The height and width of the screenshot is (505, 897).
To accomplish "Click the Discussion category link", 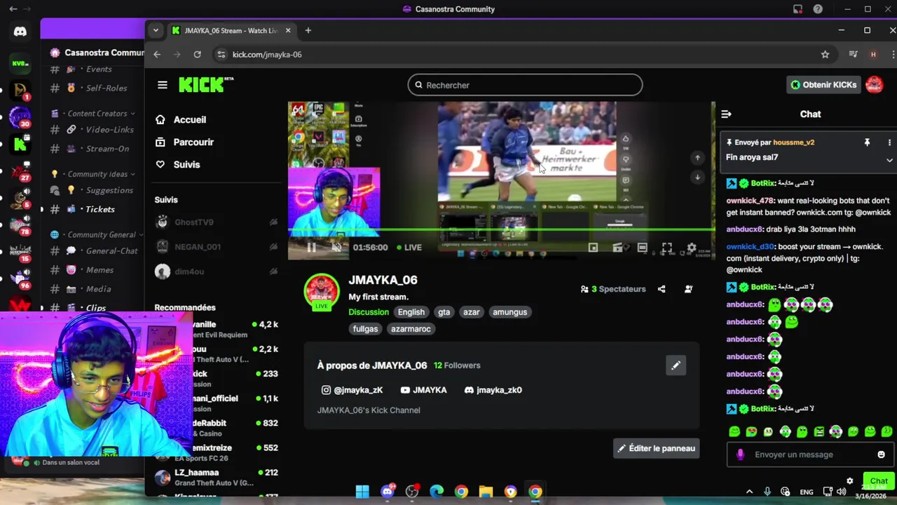I will tap(369, 312).
